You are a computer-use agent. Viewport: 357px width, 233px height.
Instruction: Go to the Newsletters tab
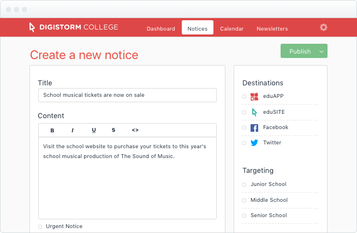[x=272, y=29]
